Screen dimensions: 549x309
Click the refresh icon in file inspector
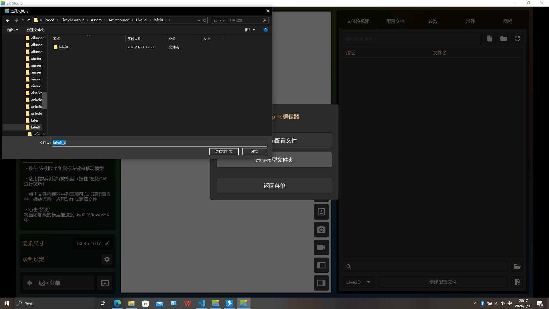pyautogui.click(x=517, y=39)
